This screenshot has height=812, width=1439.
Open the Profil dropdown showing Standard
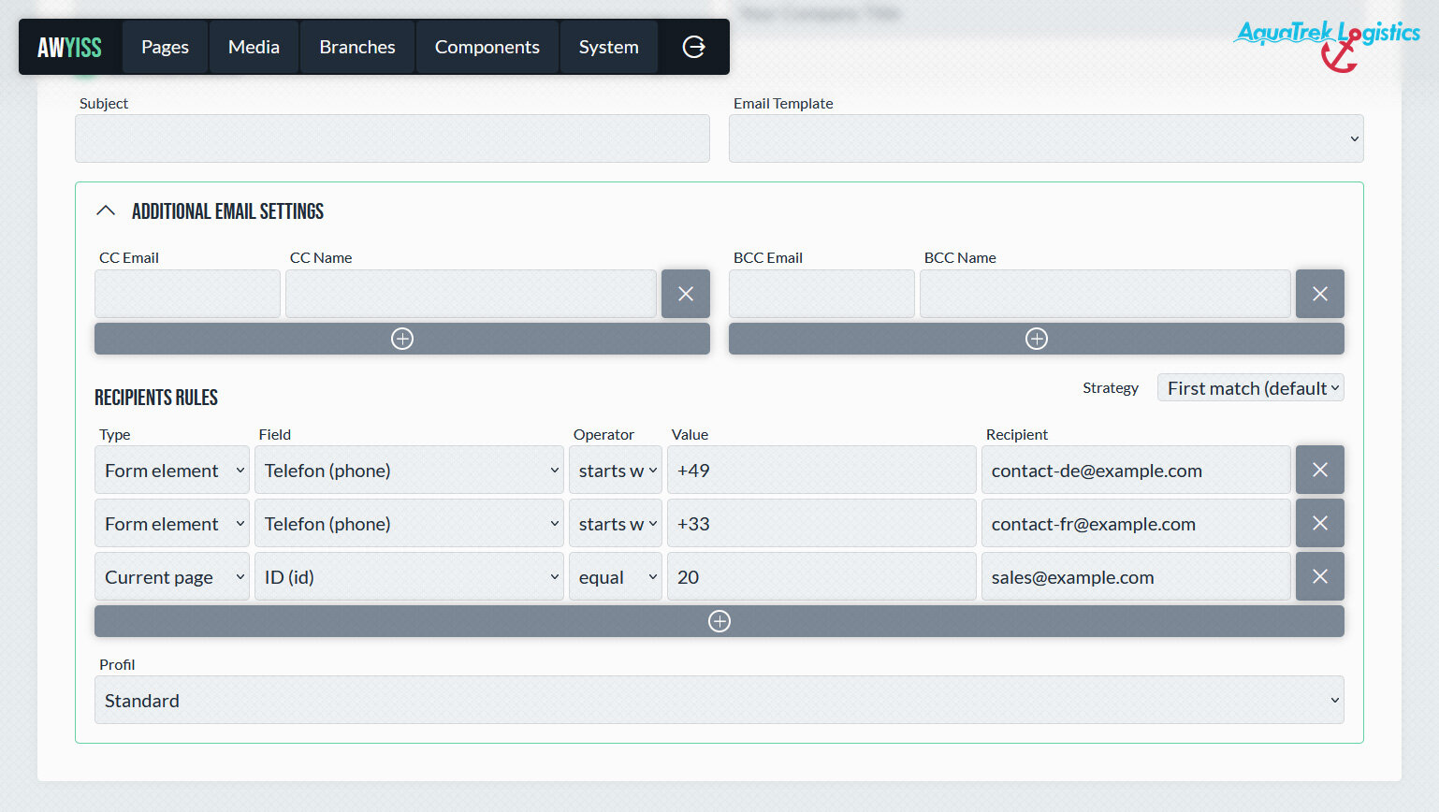pos(719,700)
